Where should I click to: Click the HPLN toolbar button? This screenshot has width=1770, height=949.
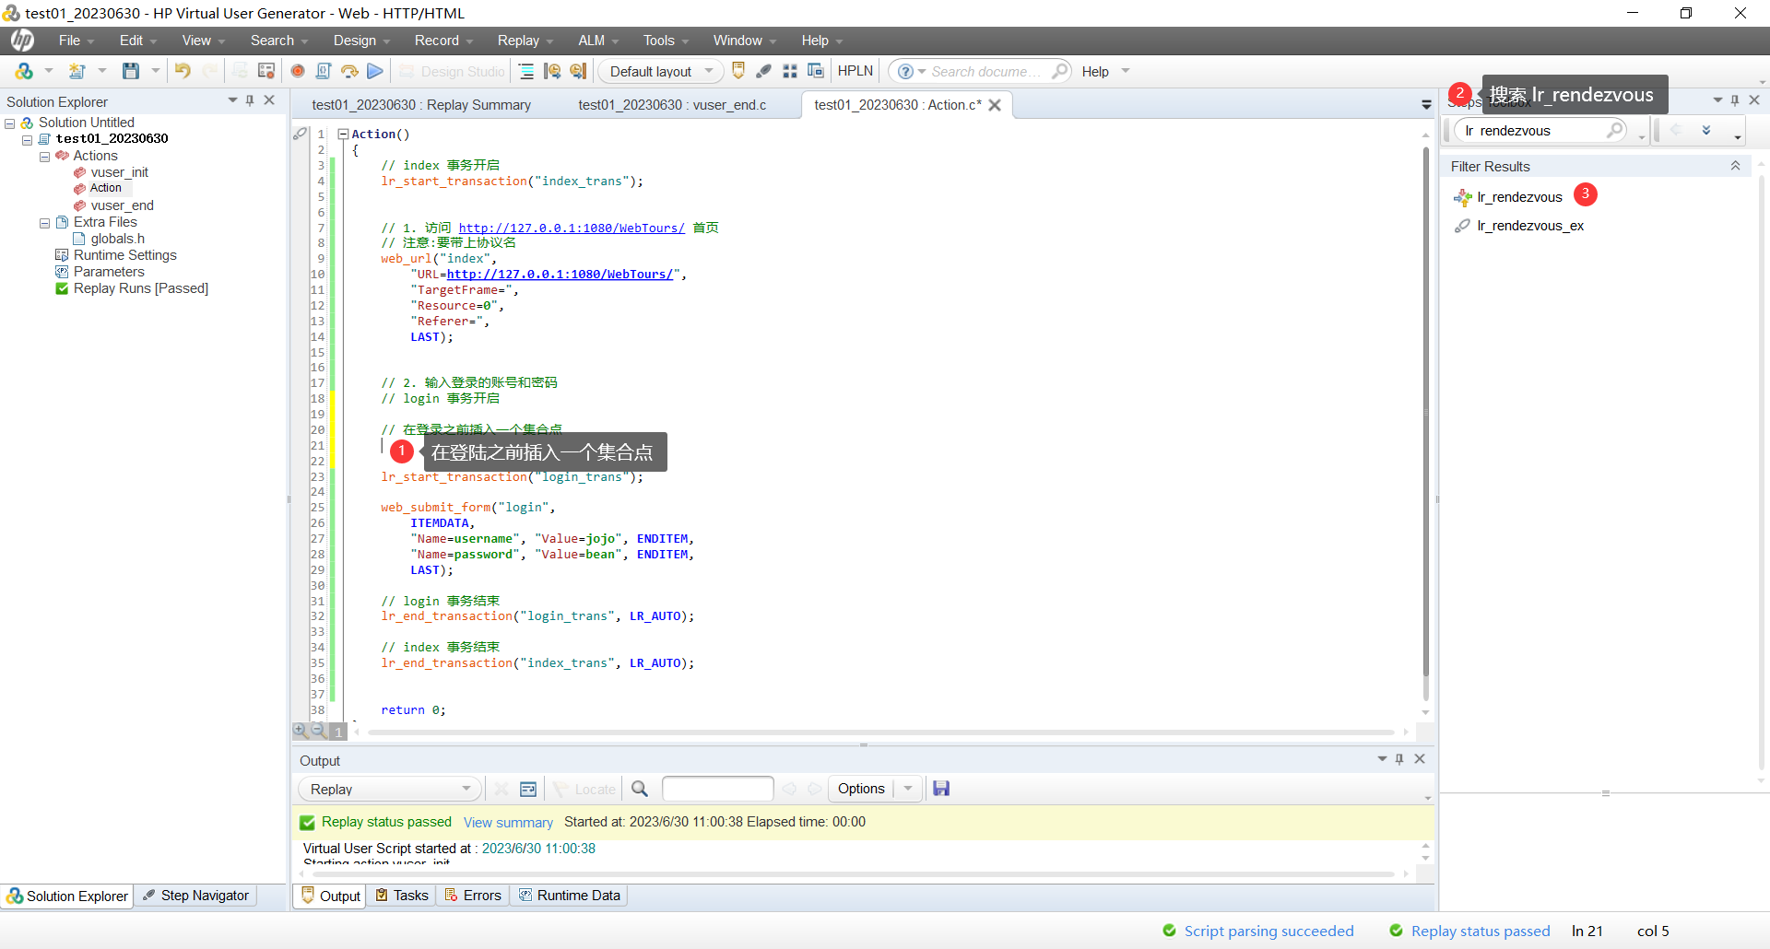click(855, 71)
